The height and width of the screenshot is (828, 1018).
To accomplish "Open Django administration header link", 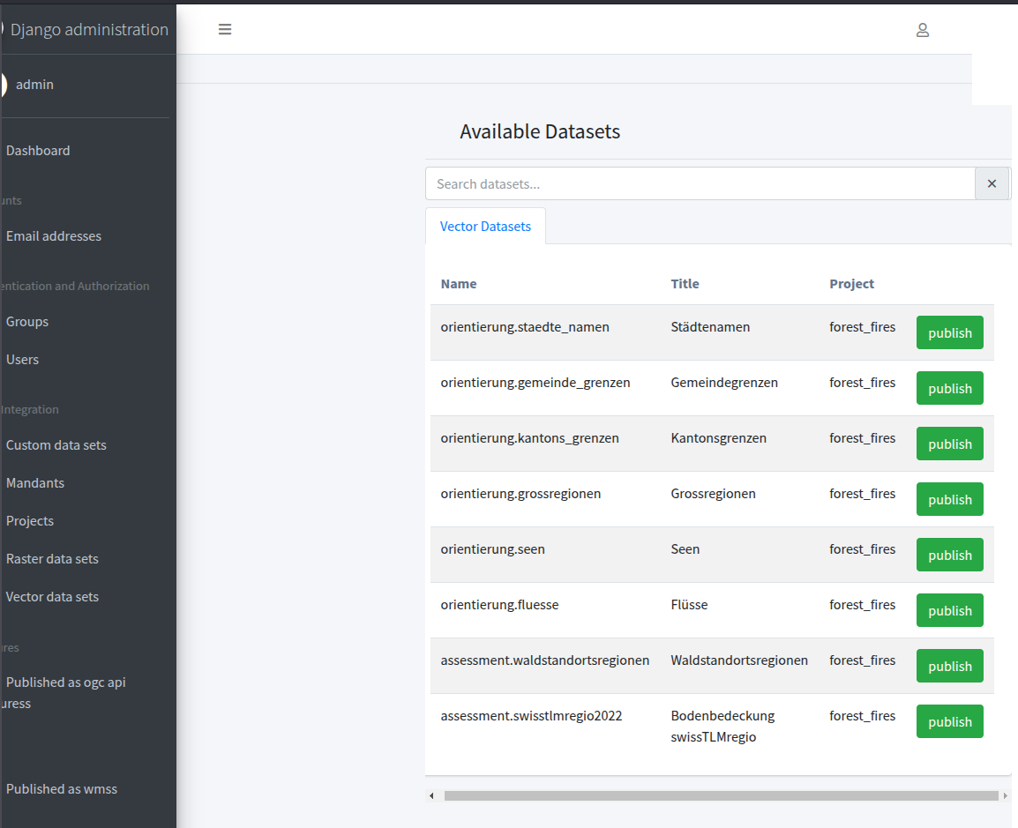I will (88, 29).
